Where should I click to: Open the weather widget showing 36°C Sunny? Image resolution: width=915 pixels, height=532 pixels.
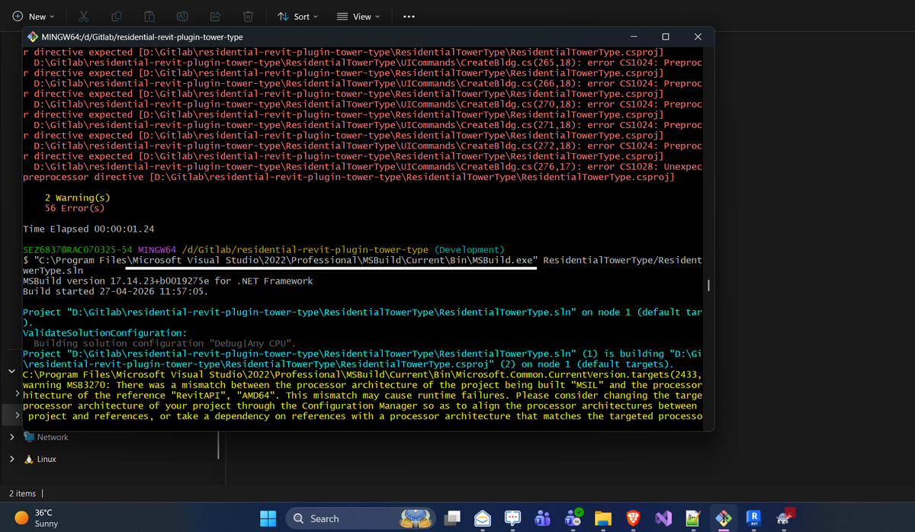click(36, 518)
